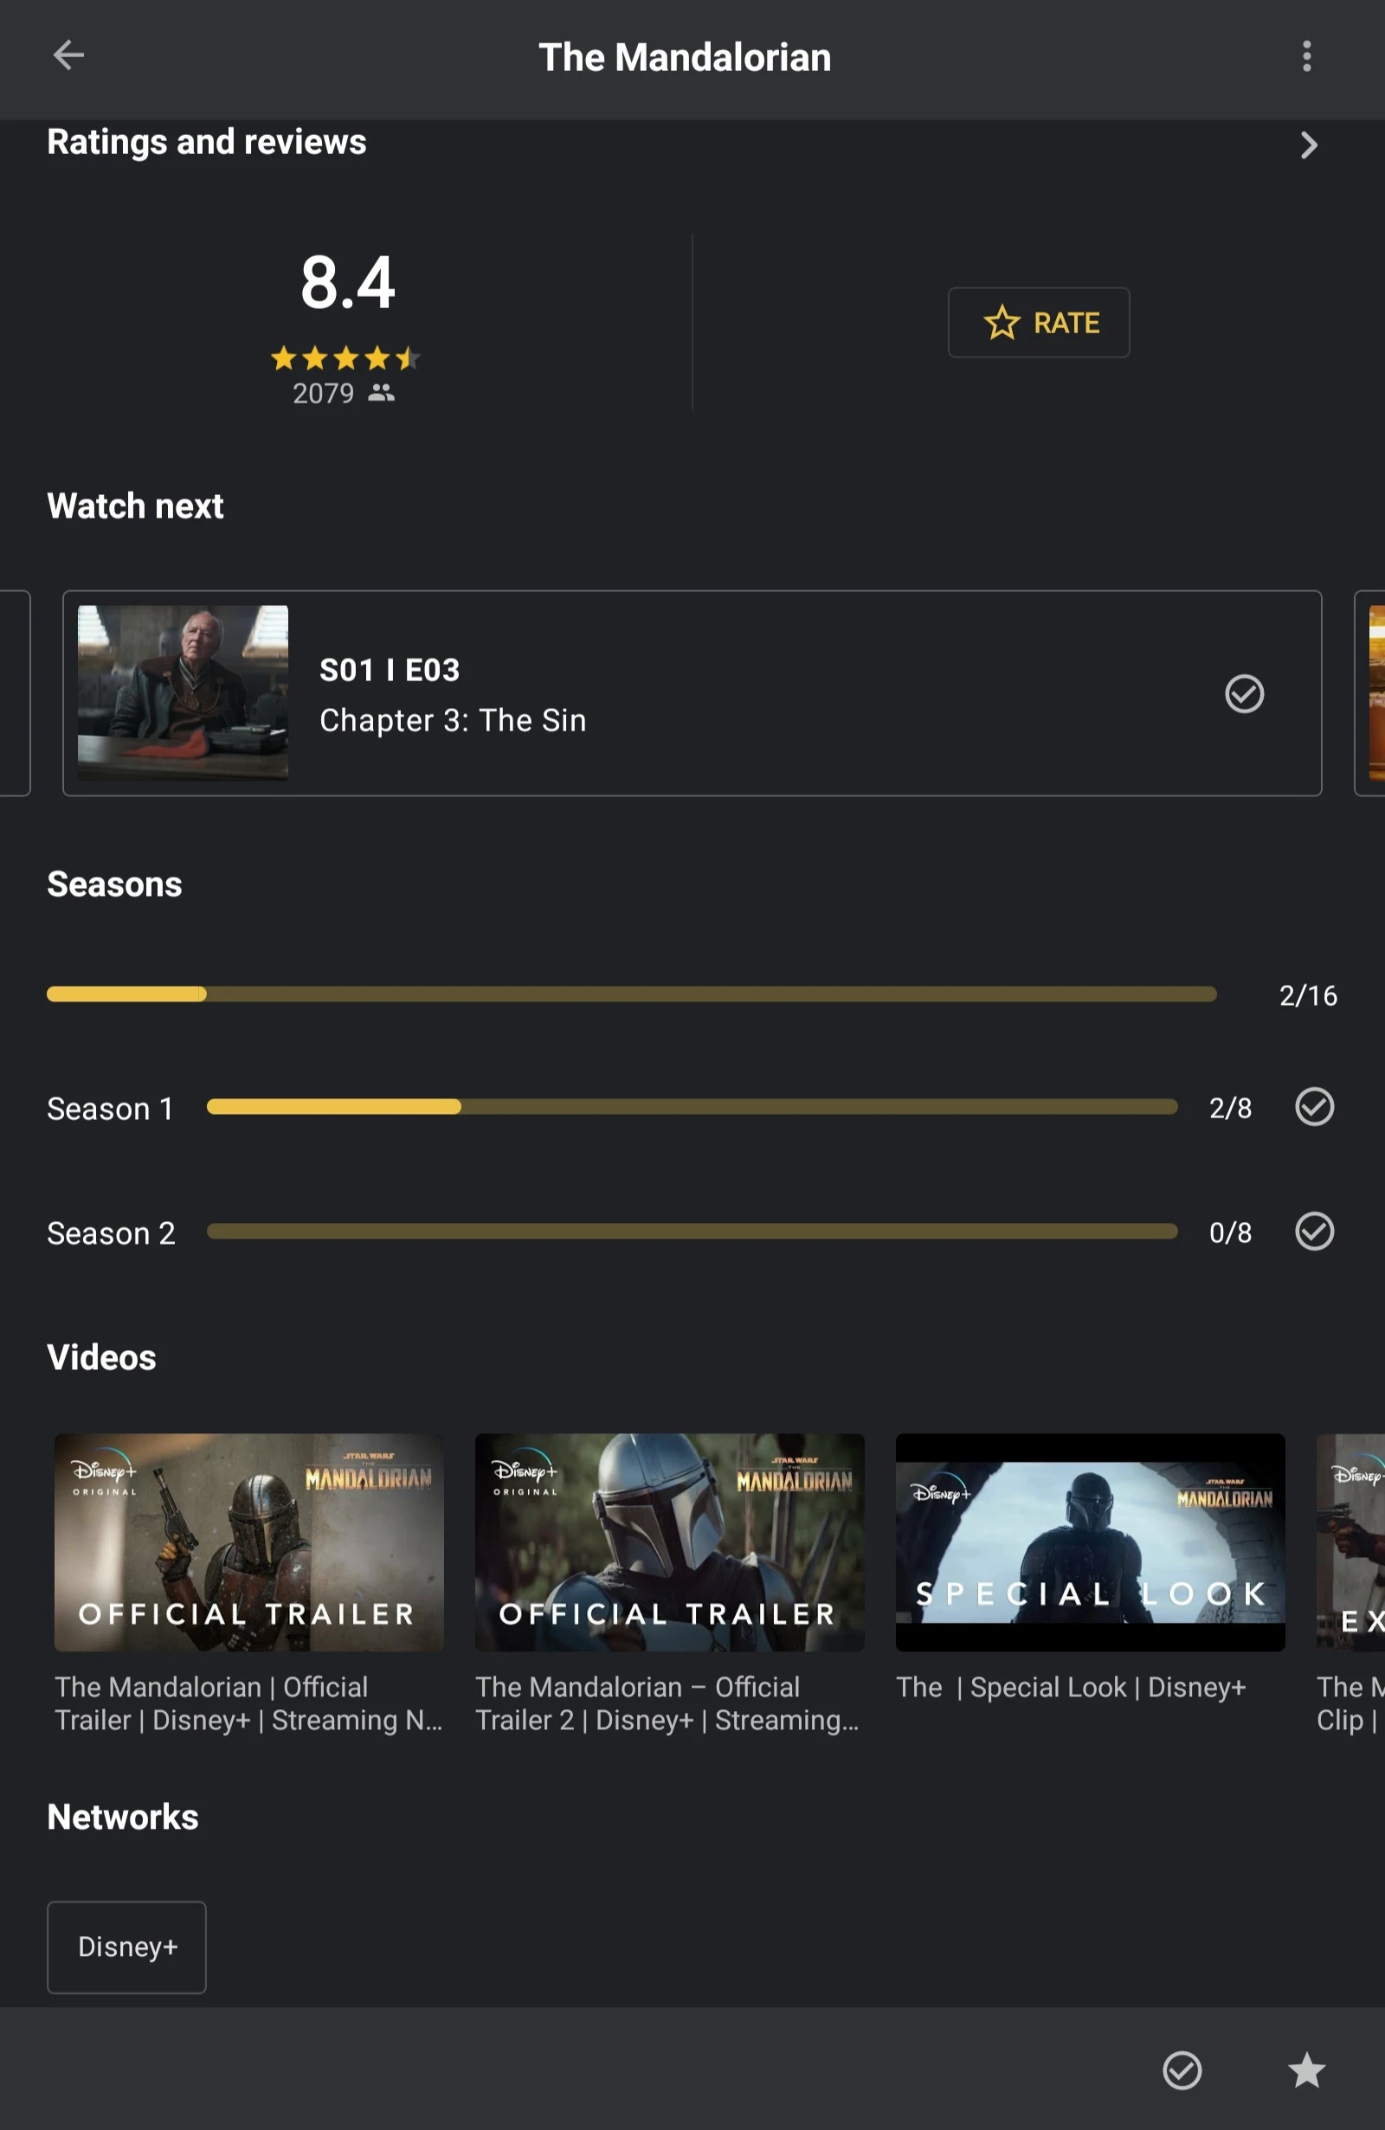Expand Ratings and reviews with chevron

(1308, 145)
